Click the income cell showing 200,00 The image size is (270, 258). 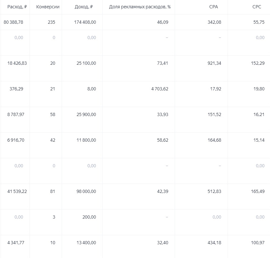pyautogui.click(x=89, y=217)
